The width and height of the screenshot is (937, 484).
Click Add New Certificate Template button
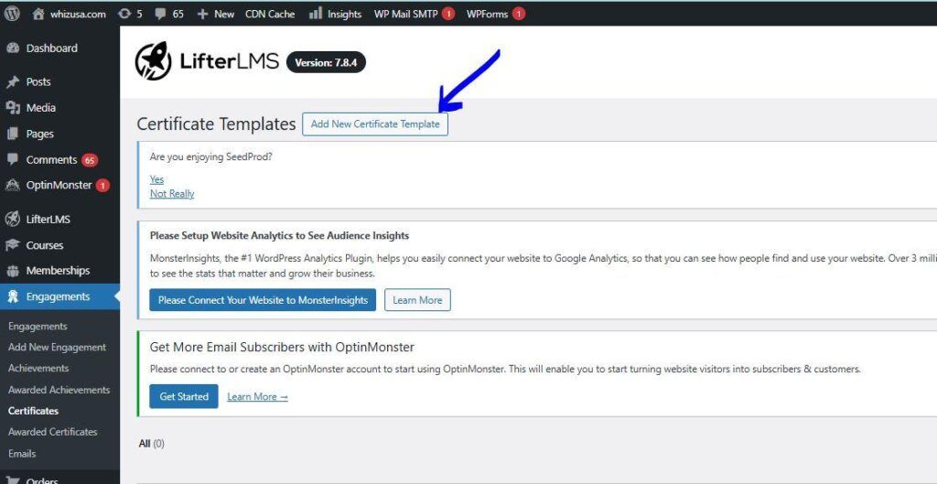(374, 124)
